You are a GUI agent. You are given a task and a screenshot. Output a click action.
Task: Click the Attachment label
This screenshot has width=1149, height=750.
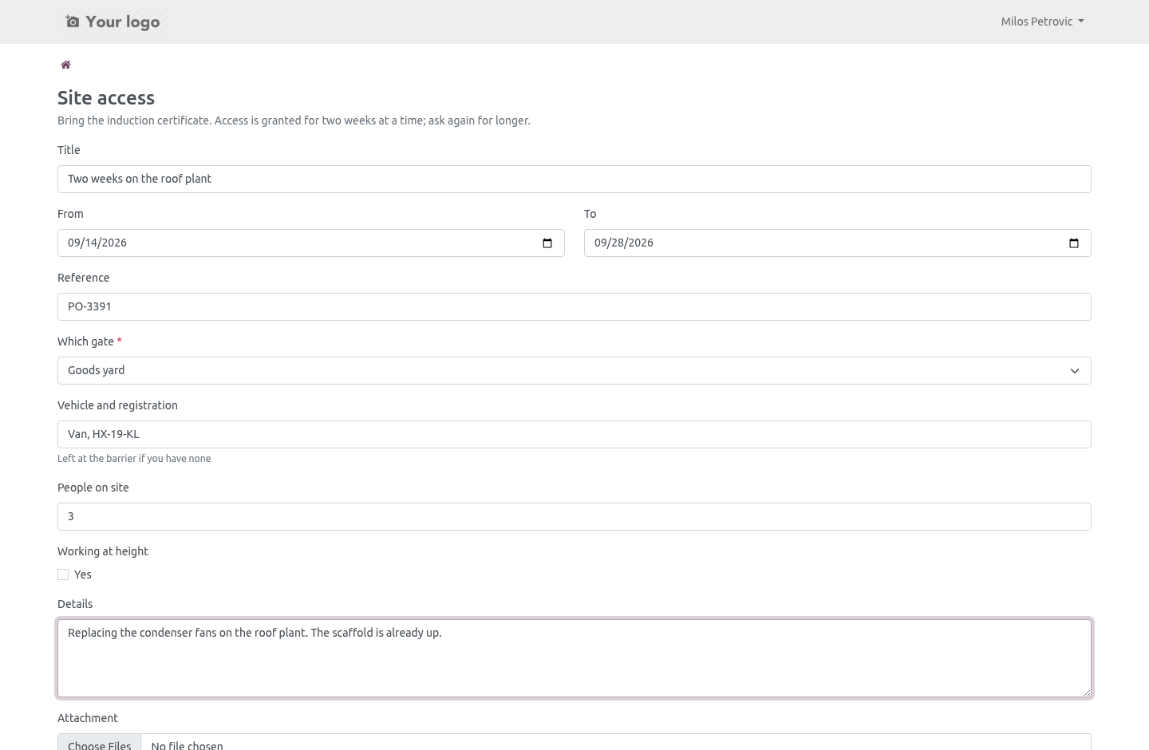[x=88, y=718]
